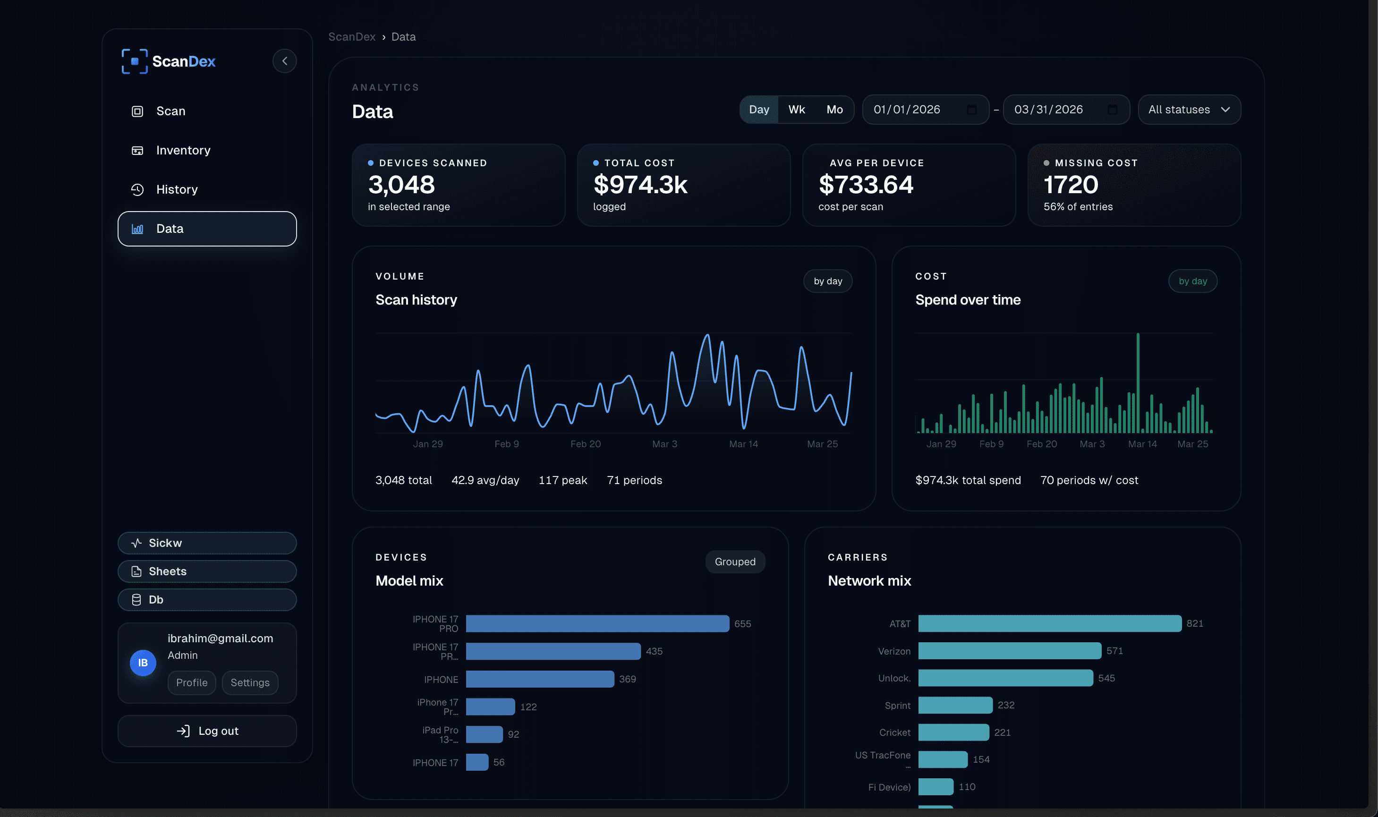This screenshot has height=817, width=1378.
Task: Click the Db database icon
Action: (136, 600)
